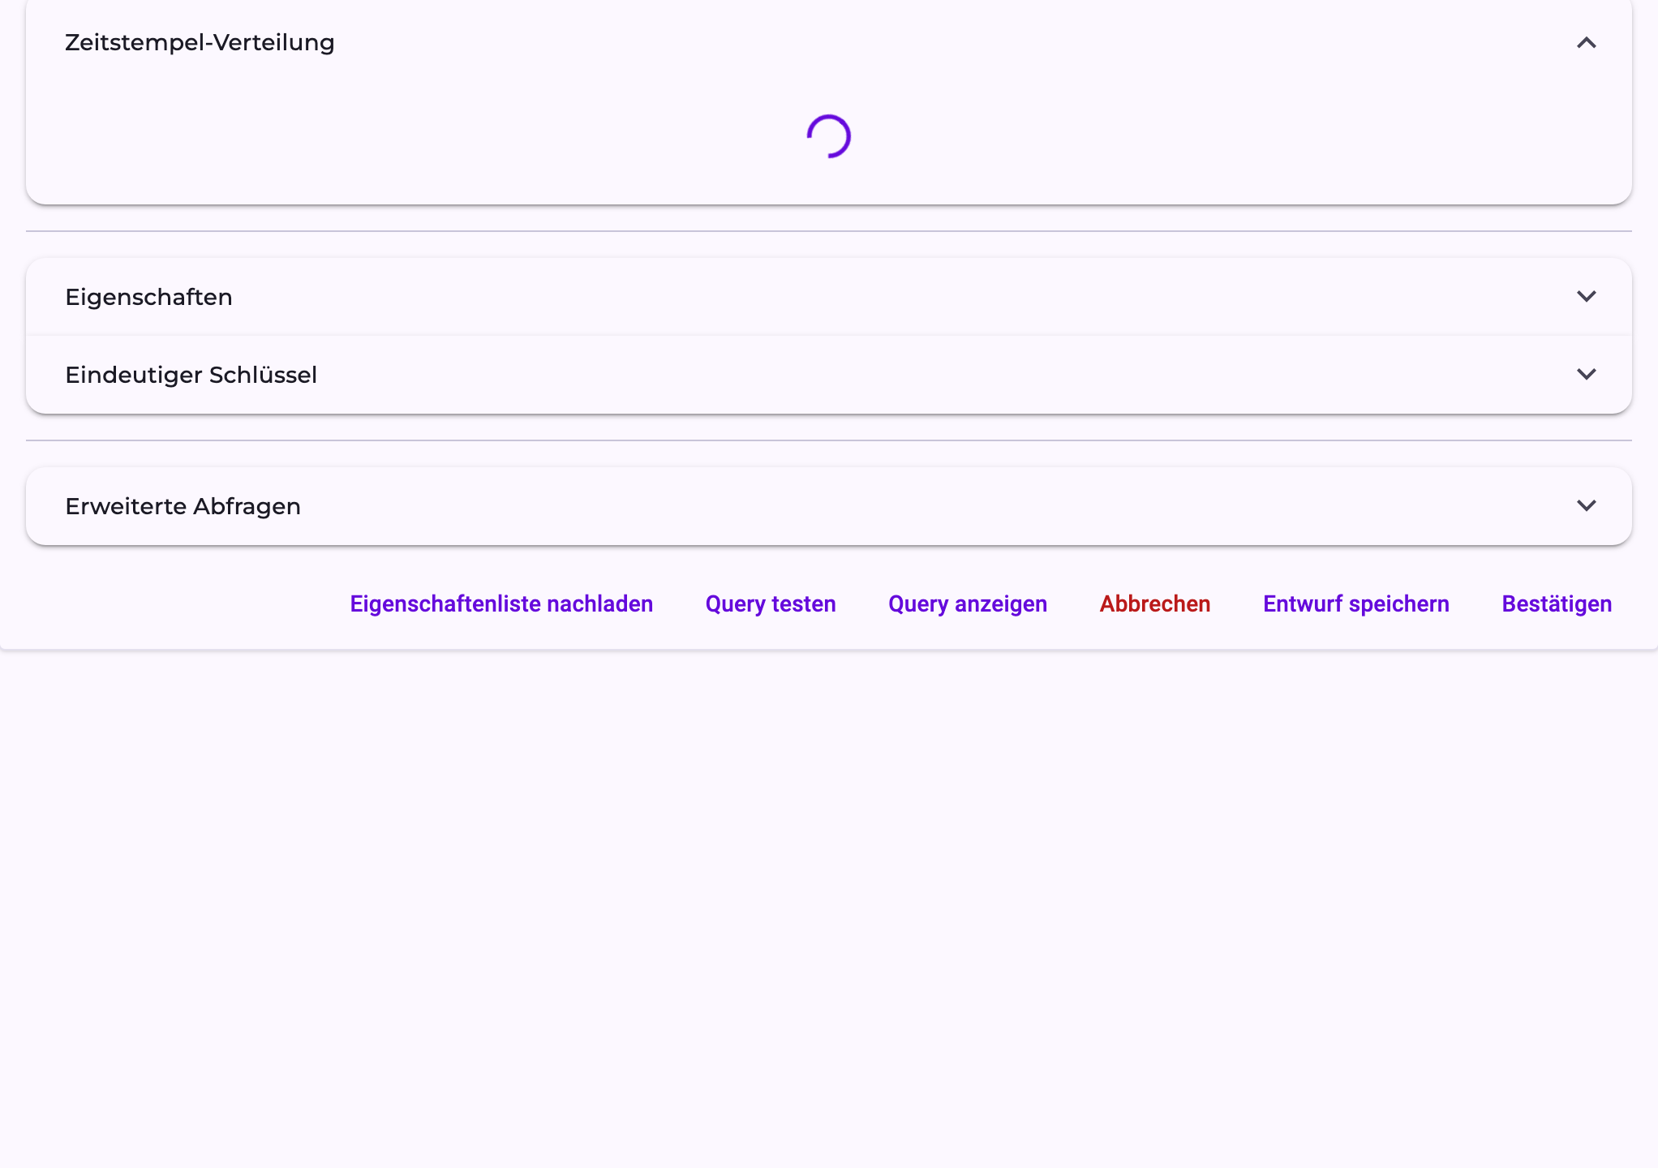1658x1168 pixels.
Task: Save draft with Entwurf speichern
Action: click(1356, 604)
